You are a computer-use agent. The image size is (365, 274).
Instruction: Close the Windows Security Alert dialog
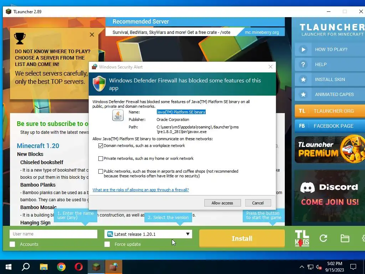click(x=270, y=67)
